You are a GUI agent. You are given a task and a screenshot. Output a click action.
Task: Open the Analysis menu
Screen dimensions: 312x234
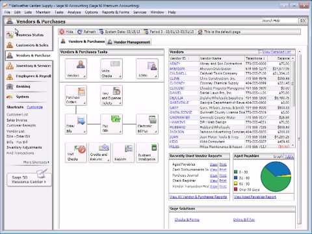[74, 12]
